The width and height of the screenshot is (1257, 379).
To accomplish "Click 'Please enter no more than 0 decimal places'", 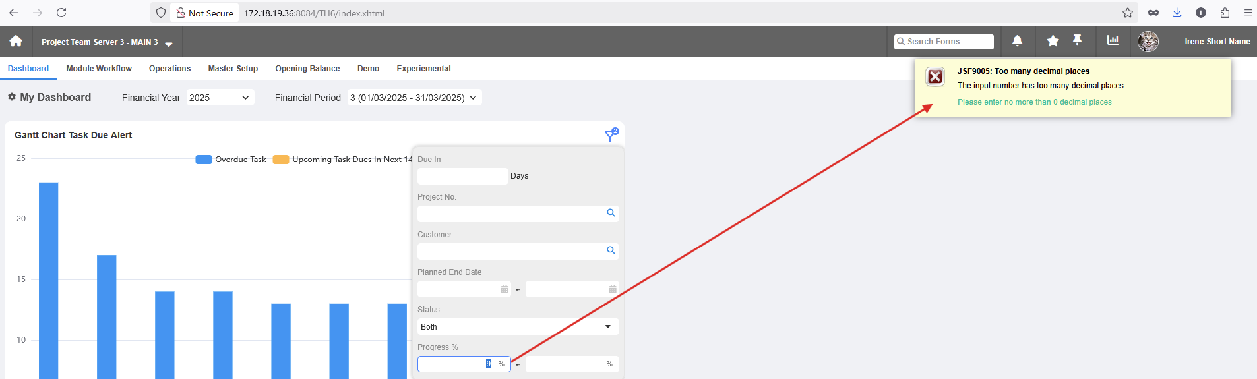I will 1034,102.
